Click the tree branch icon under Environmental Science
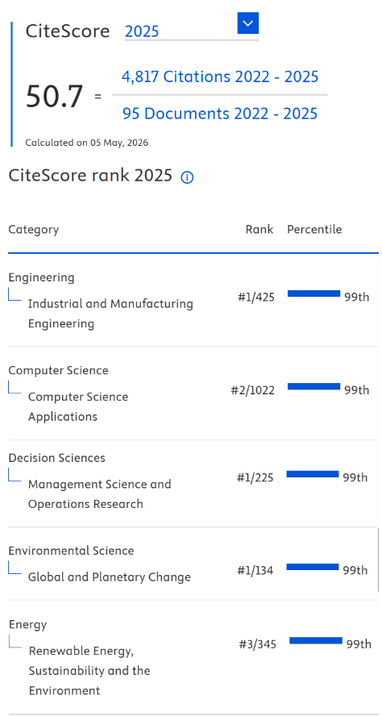 (15, 568)
